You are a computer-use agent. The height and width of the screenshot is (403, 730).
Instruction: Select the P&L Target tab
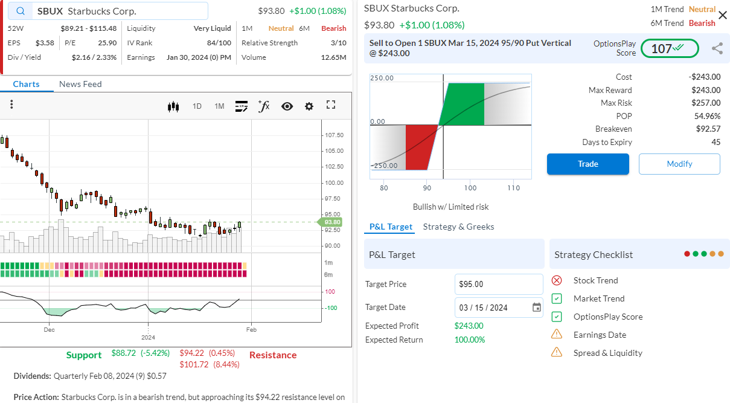pos(391,227)
